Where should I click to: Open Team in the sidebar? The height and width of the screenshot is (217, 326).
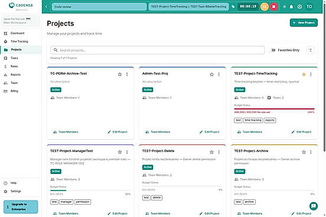click(x=20, y=83)
